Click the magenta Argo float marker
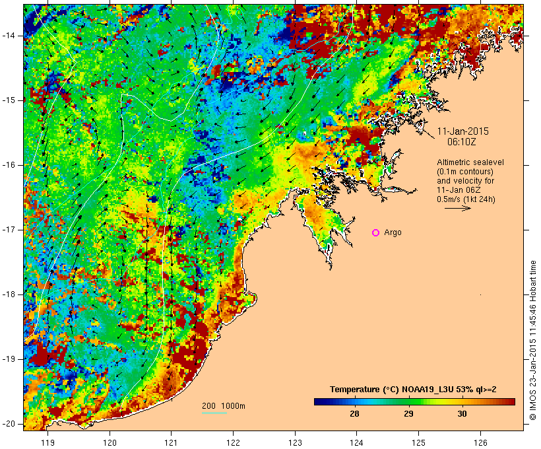Screen dimensions: 541x449 coord(376,233)
